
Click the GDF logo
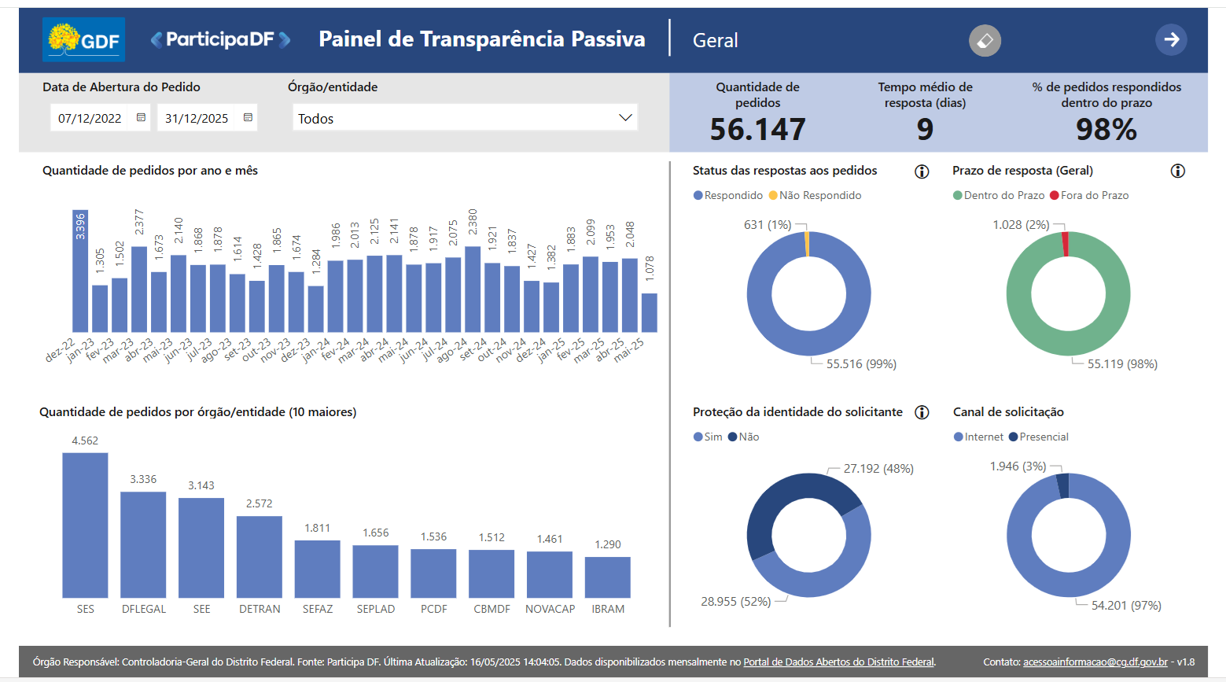(x=84, y=40)
